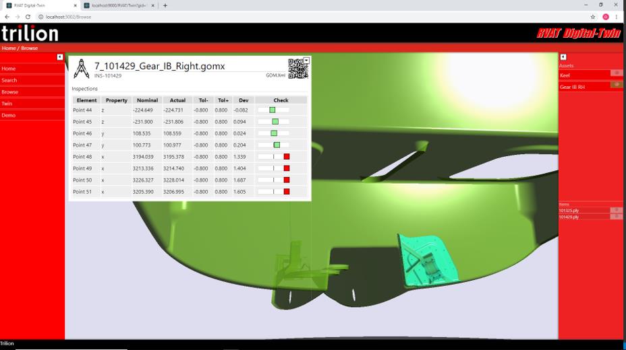The image size is (626, 350).
Task: Click the Dev column header
Action: point(244,100)
